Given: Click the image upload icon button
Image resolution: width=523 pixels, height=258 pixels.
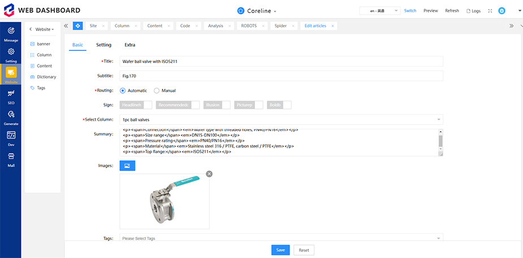Looking at the screenshot, I should pyautogui.click(x=127, y=165).
